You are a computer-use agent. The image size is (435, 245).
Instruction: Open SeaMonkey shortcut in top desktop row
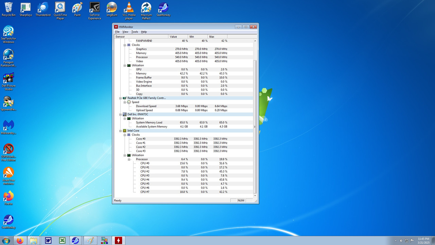tap(163, 9)
